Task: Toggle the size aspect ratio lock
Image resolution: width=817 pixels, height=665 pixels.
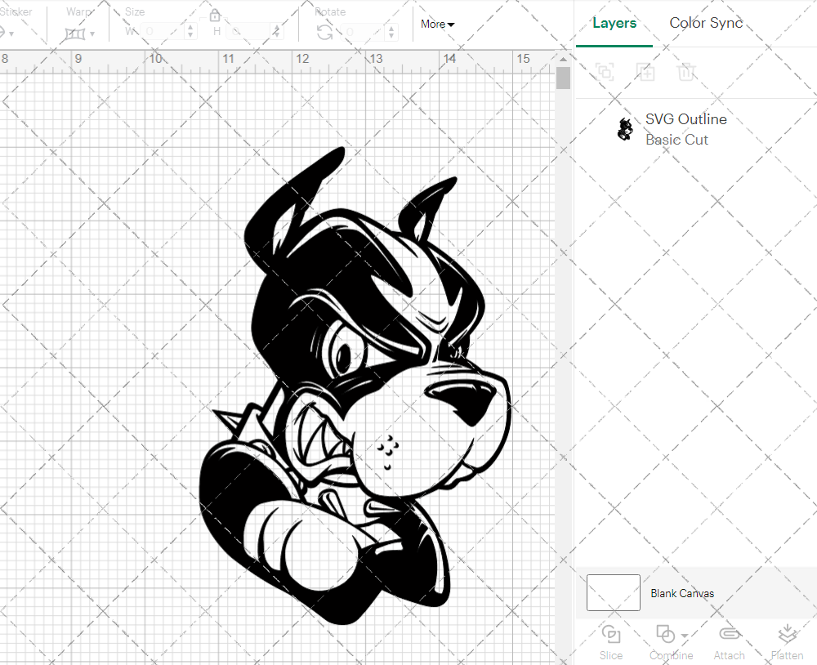Action: tap(215, 15)
